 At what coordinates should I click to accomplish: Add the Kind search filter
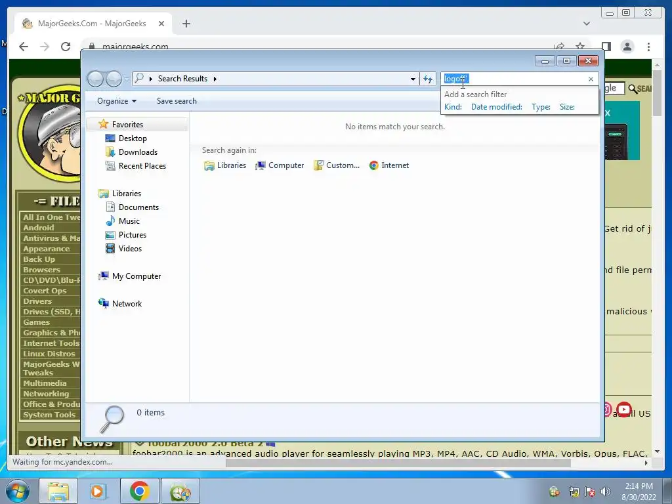(x=453, y=107)
